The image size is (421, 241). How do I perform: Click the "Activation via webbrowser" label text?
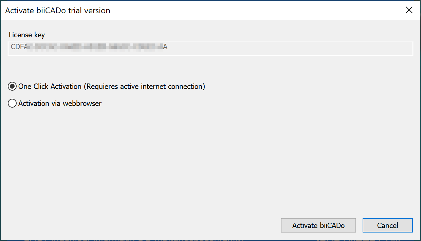60,104
